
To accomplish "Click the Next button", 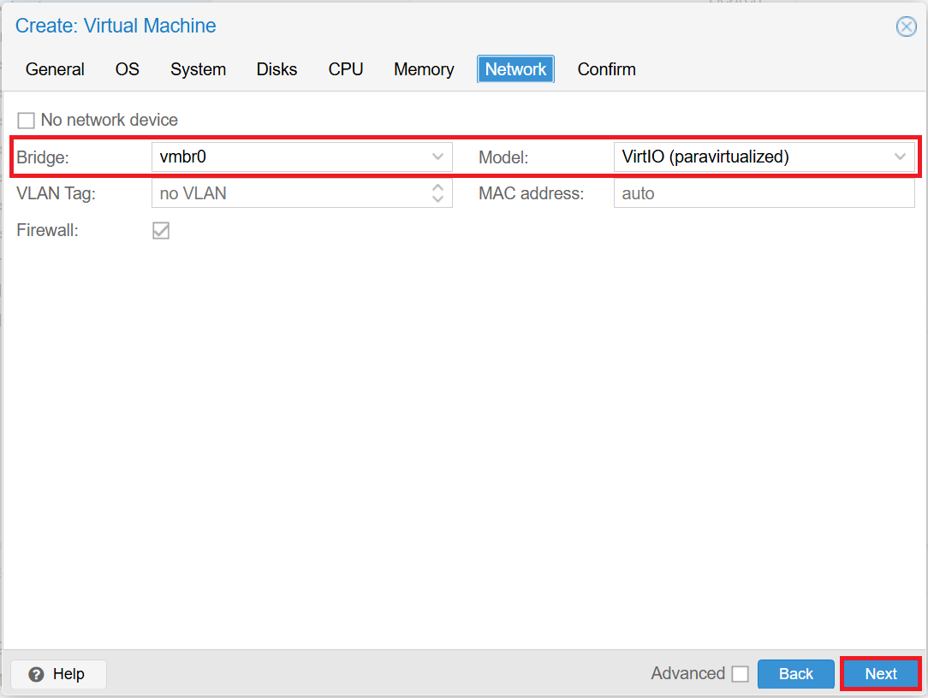I will click(880, 674).
